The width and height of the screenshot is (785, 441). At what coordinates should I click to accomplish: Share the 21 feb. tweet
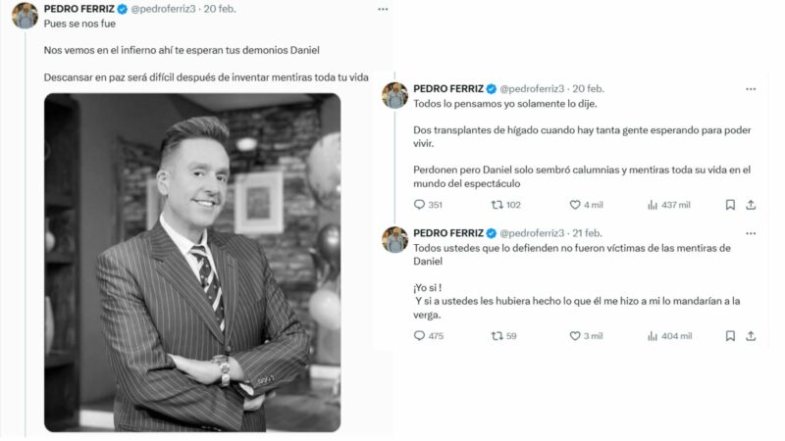tap(751, 336)
